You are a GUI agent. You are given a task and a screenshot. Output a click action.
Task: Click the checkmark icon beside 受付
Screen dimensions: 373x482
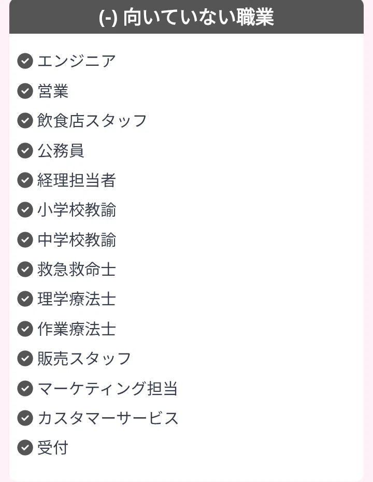[25, 448]
